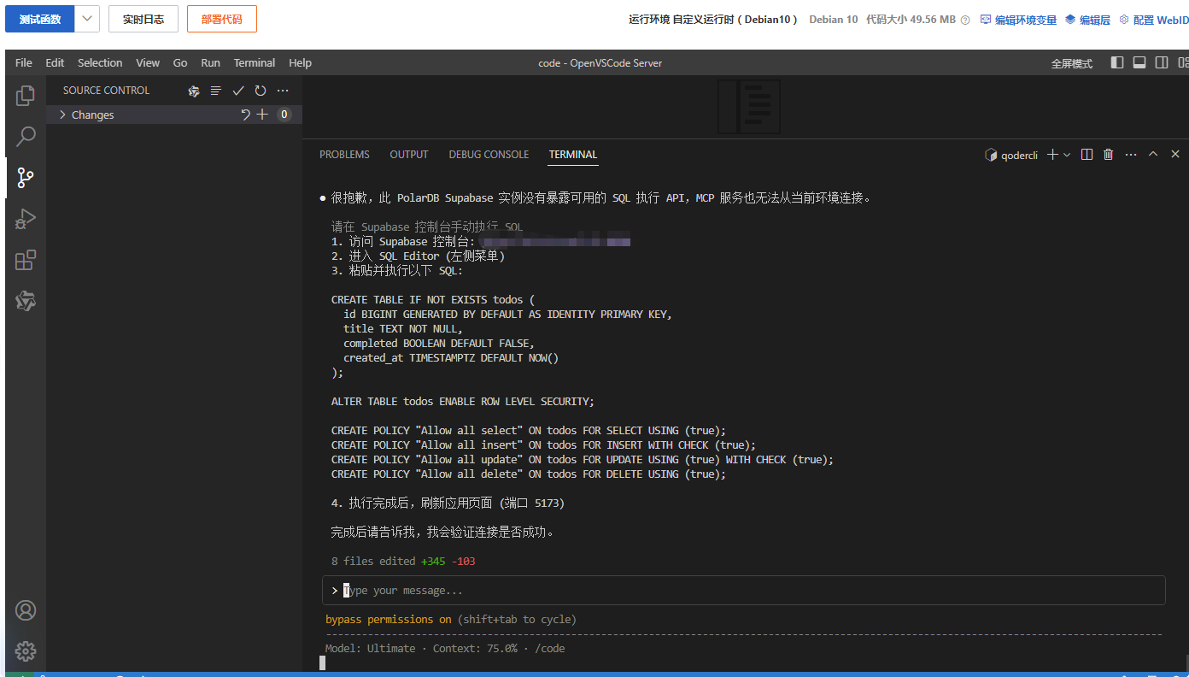The image size is (1189, 677).
Task: Click the 全屏模式 button
Action: coord(1071,63)
